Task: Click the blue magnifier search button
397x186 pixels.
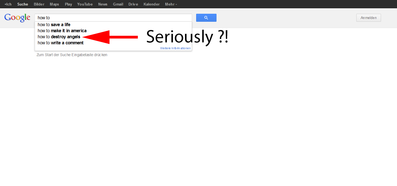Action: coord(206,18)
